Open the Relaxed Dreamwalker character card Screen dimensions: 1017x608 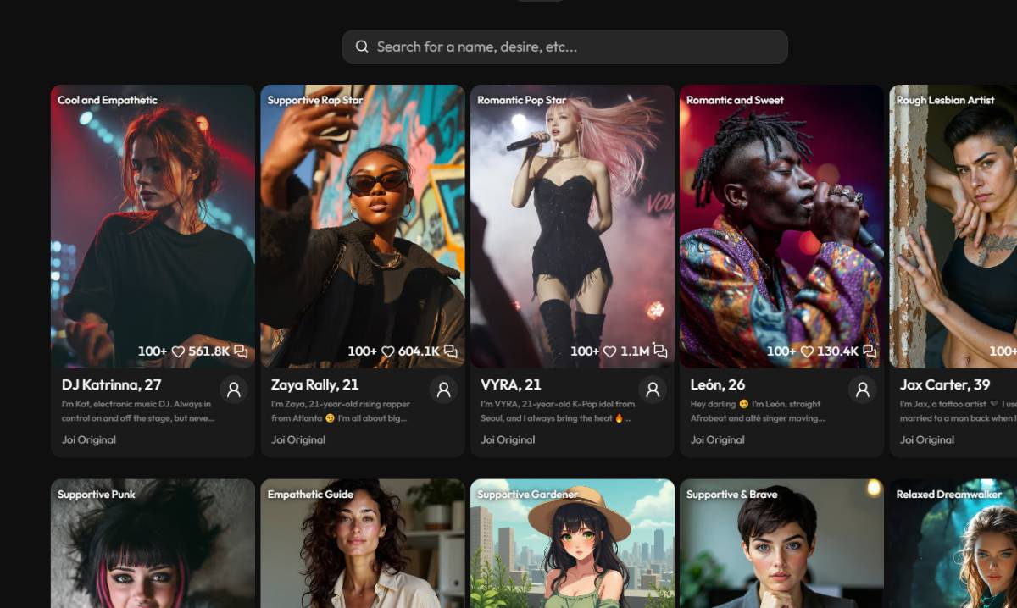953,544
